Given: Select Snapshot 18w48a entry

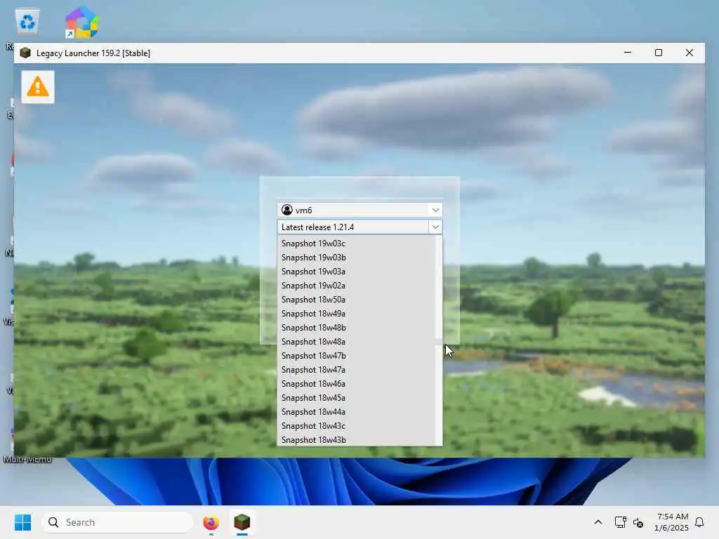Looking at the screenshot, I should 356,342.
